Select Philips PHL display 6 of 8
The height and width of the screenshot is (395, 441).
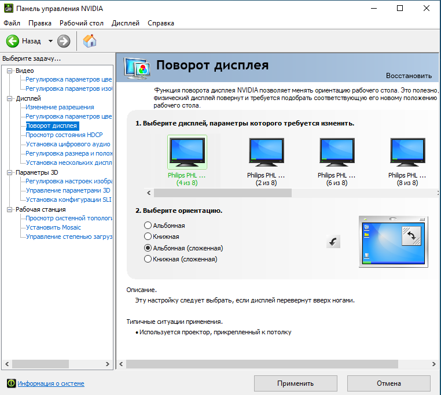click(337, 162)
